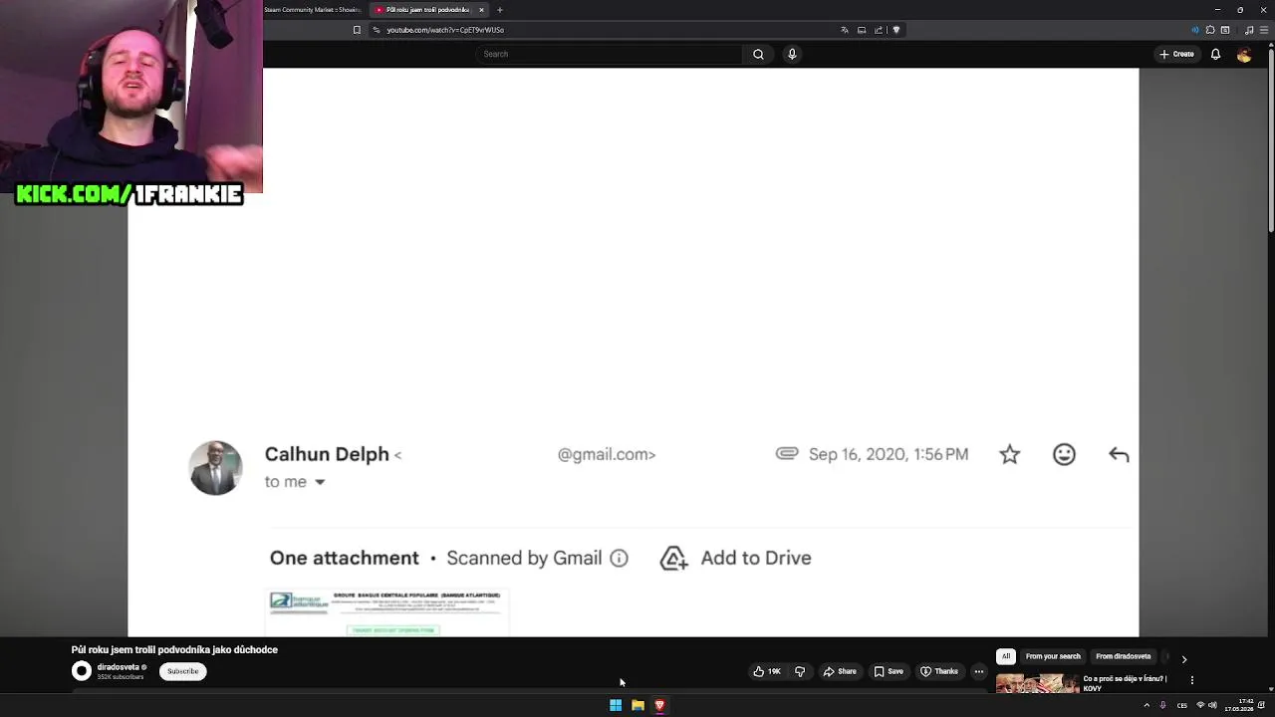
Task: Select the From diradosveta chip
Action: coord(1124,656)
